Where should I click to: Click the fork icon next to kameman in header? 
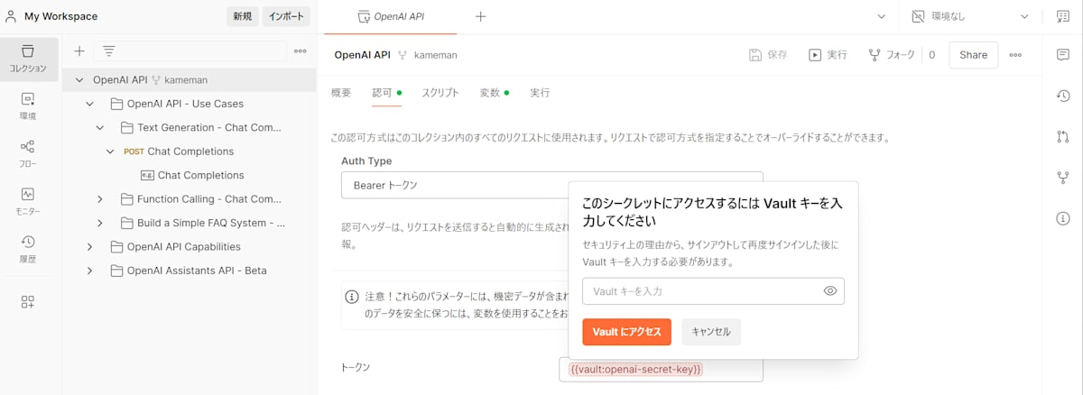click(403, 55)
